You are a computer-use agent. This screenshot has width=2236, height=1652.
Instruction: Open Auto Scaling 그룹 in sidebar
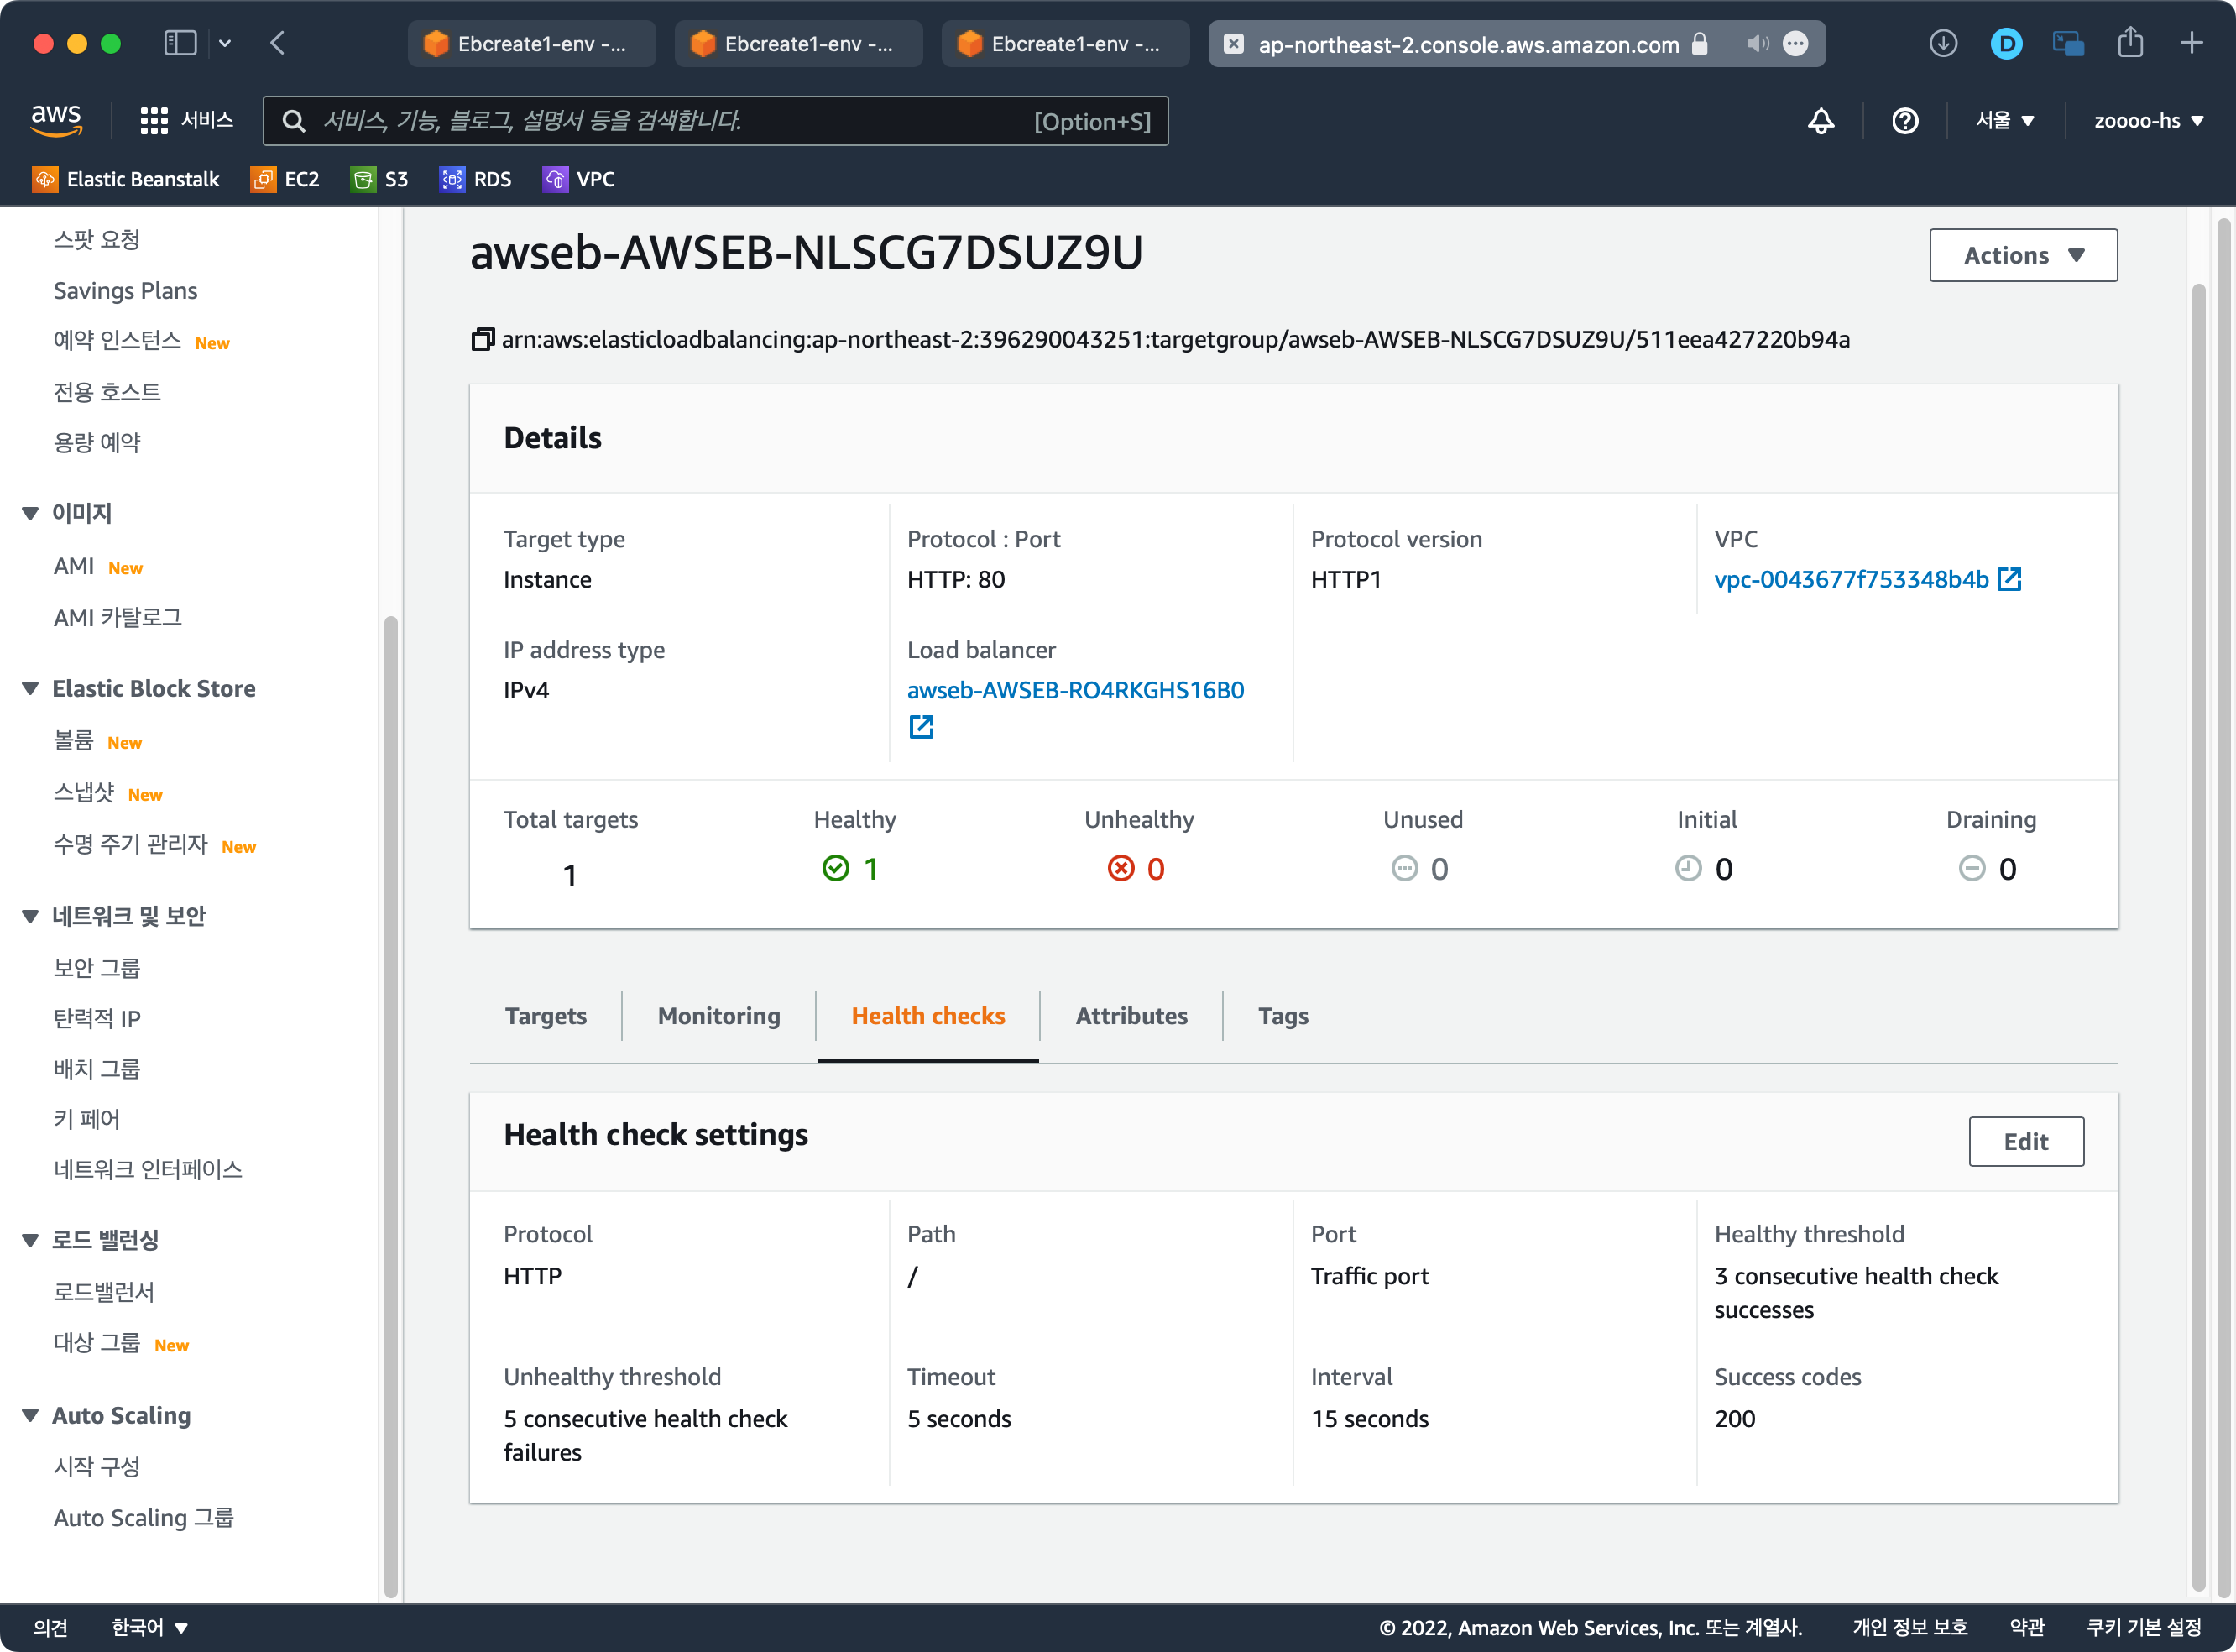click(143, 1517)
